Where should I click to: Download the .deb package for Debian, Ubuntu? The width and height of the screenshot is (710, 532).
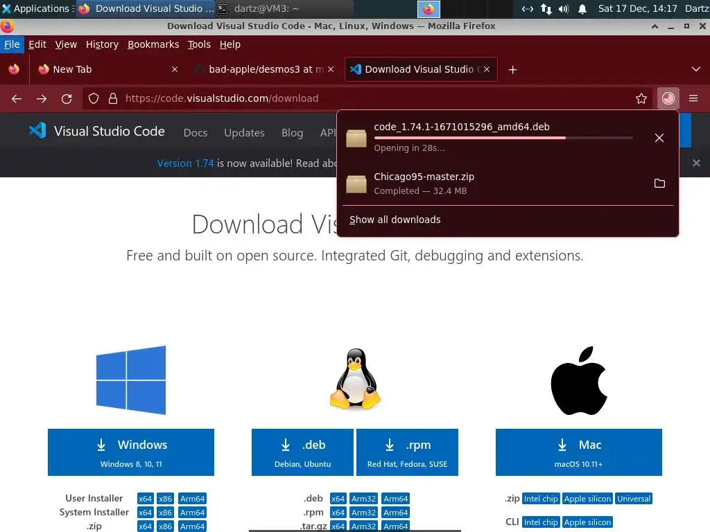tap(302, 452)
